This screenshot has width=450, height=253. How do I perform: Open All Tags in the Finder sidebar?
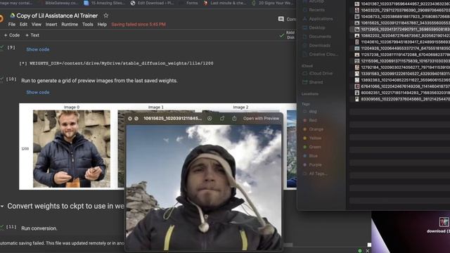[x=318, y=174]
